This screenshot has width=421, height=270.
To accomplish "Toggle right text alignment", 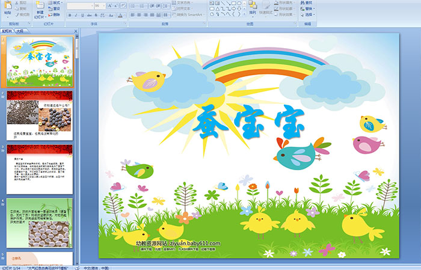I will click(146, 15).
